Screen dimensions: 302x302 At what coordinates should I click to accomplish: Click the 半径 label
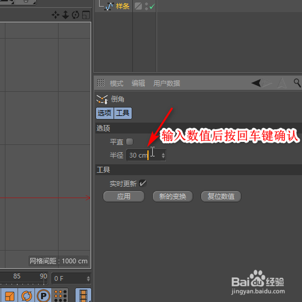117,155
